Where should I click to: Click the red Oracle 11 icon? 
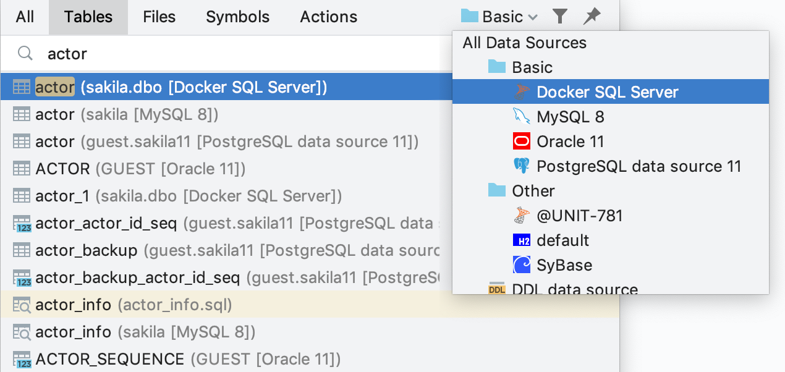click(522, 142)
